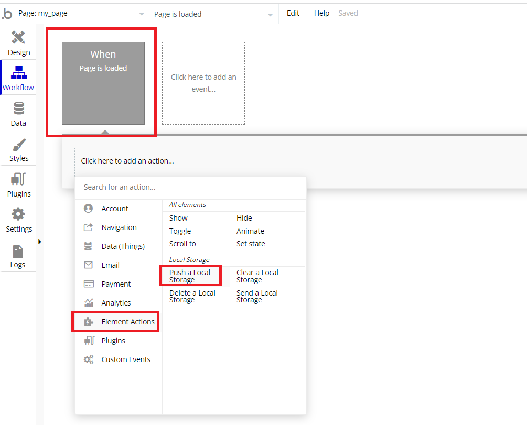Click the Bubble logo icon
Screen dimensions: 527x425
coord(7,14)
